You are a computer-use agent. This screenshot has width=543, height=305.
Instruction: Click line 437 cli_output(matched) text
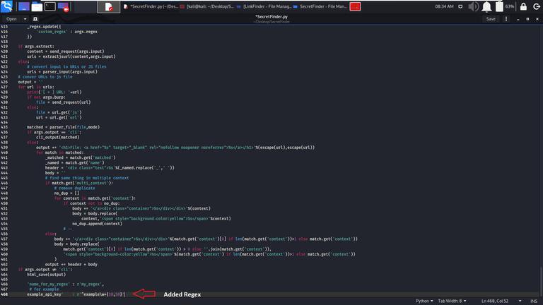pos(57,137)
